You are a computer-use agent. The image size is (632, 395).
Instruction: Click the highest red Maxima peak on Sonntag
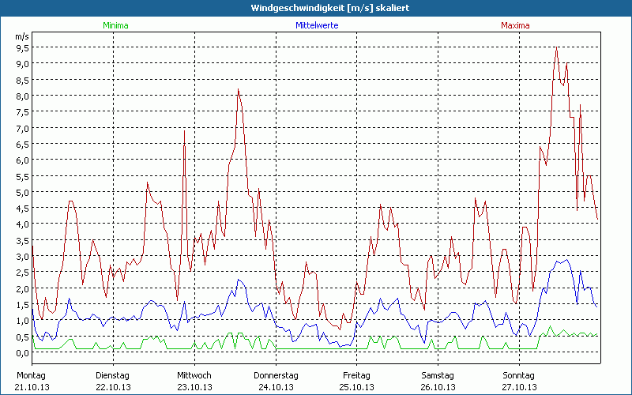pos(557,47)
